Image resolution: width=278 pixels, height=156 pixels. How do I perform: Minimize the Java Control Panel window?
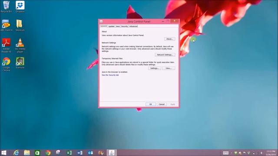(163, 21)
